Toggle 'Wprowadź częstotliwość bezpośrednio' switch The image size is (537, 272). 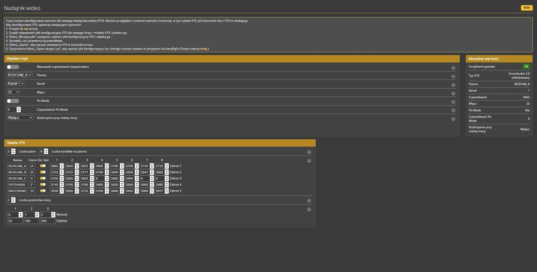click(x=13, y=67)
